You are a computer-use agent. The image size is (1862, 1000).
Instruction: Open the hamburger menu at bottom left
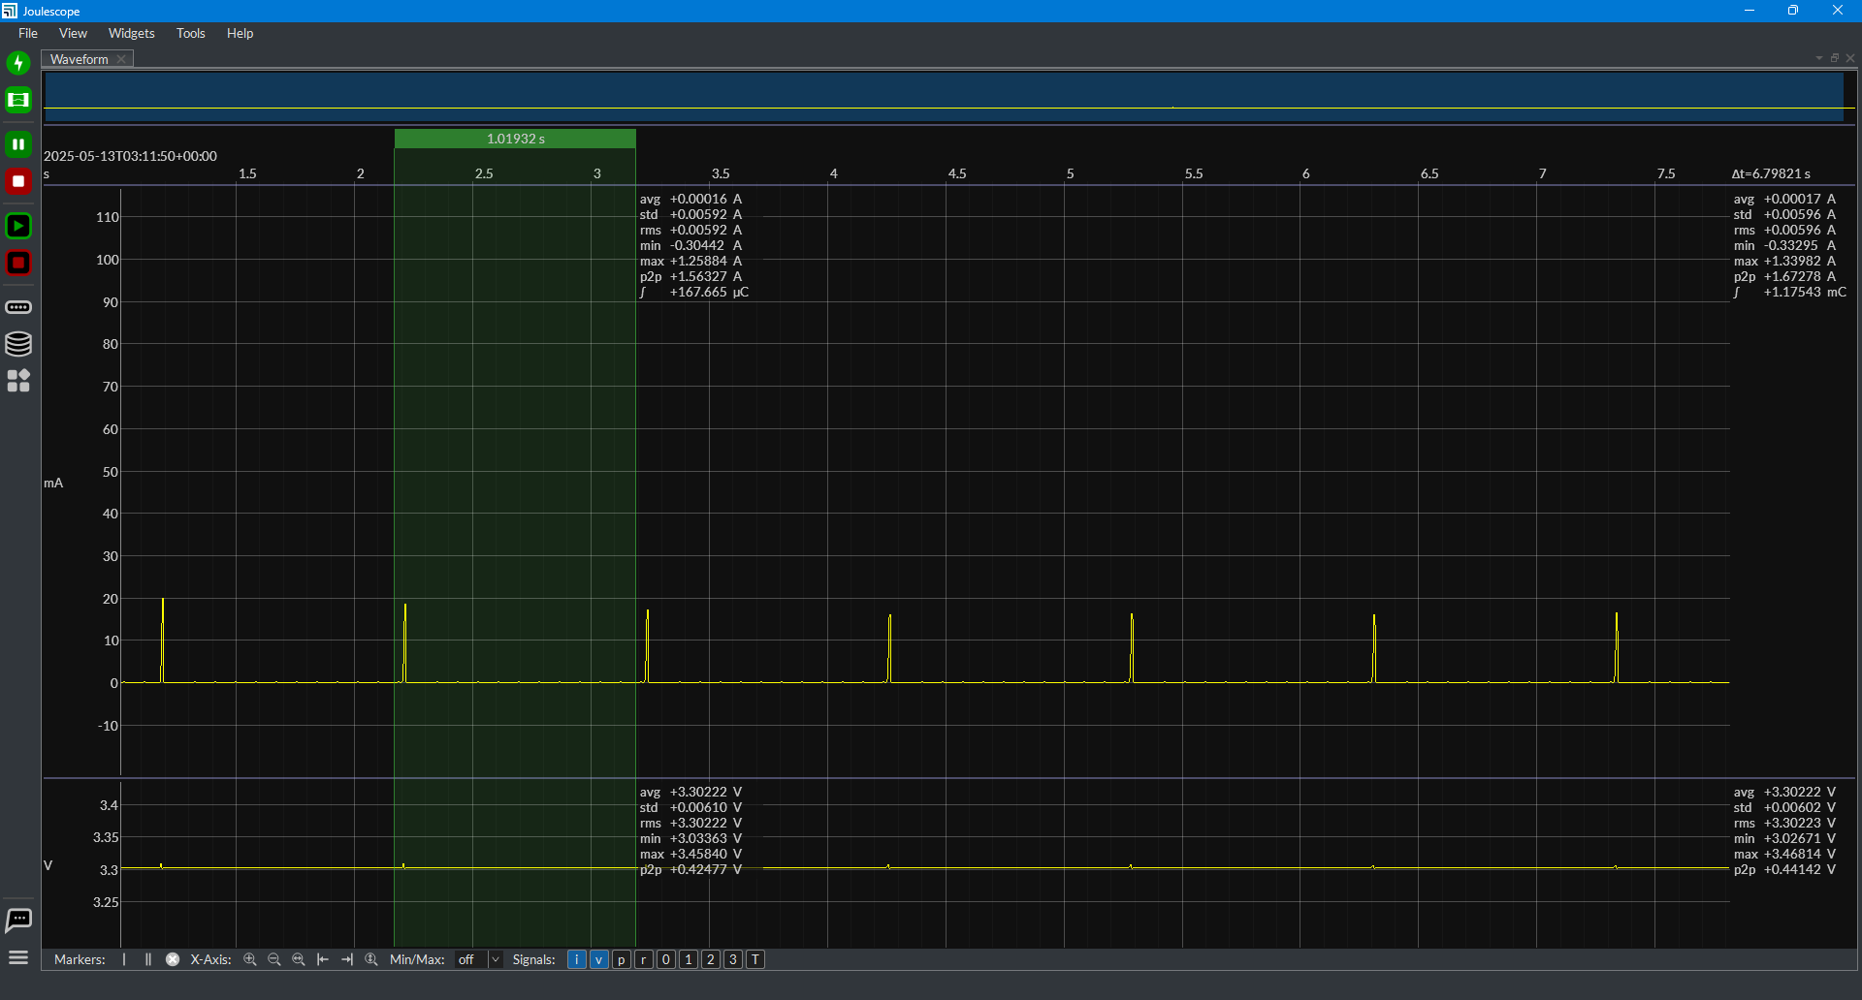18,958
